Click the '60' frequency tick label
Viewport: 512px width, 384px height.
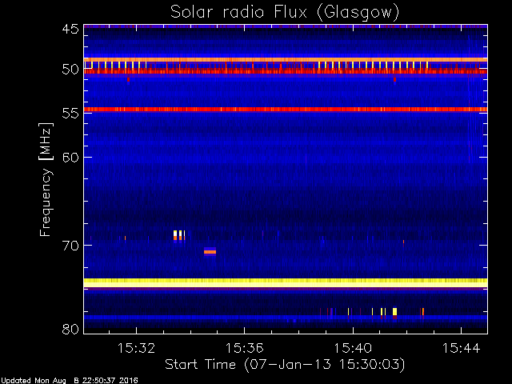click(x=70, y=158)
